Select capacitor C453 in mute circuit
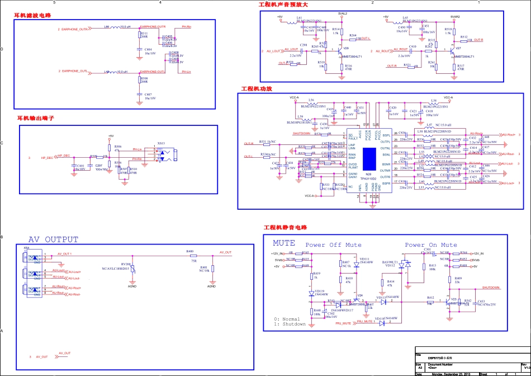 [474, 303]
